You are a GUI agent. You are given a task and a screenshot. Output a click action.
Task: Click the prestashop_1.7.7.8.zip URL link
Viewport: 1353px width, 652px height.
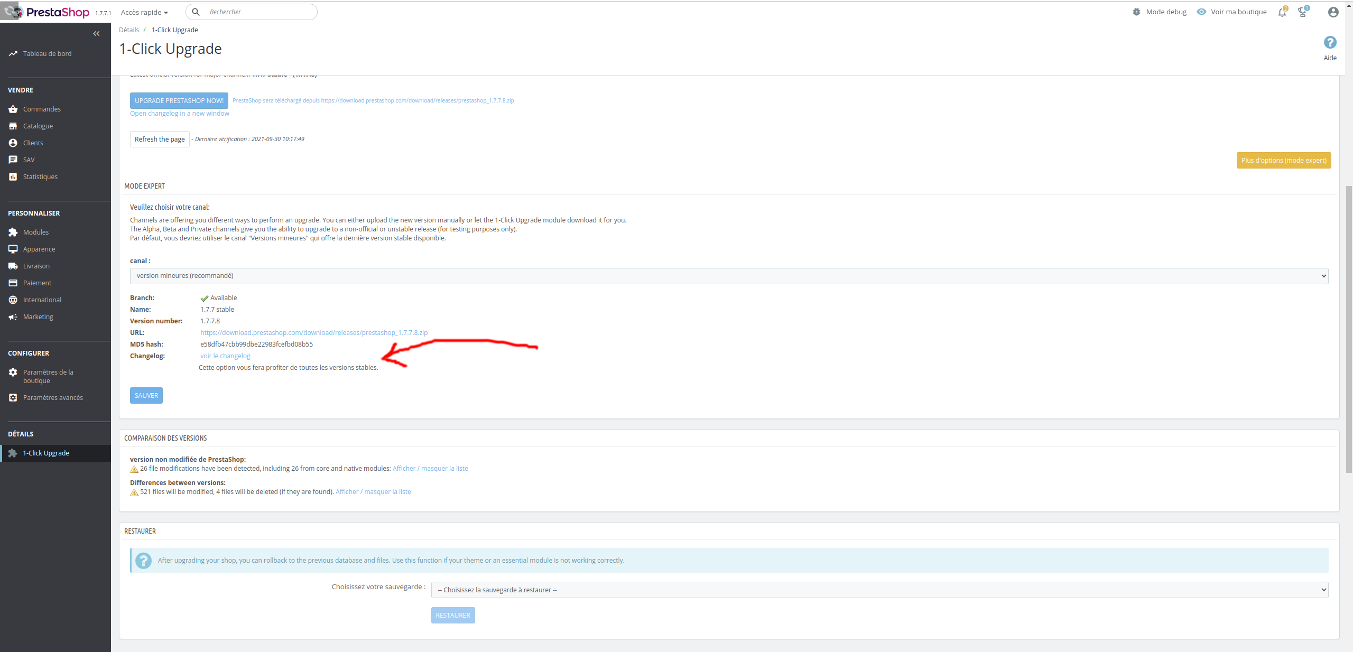point(314,333)
